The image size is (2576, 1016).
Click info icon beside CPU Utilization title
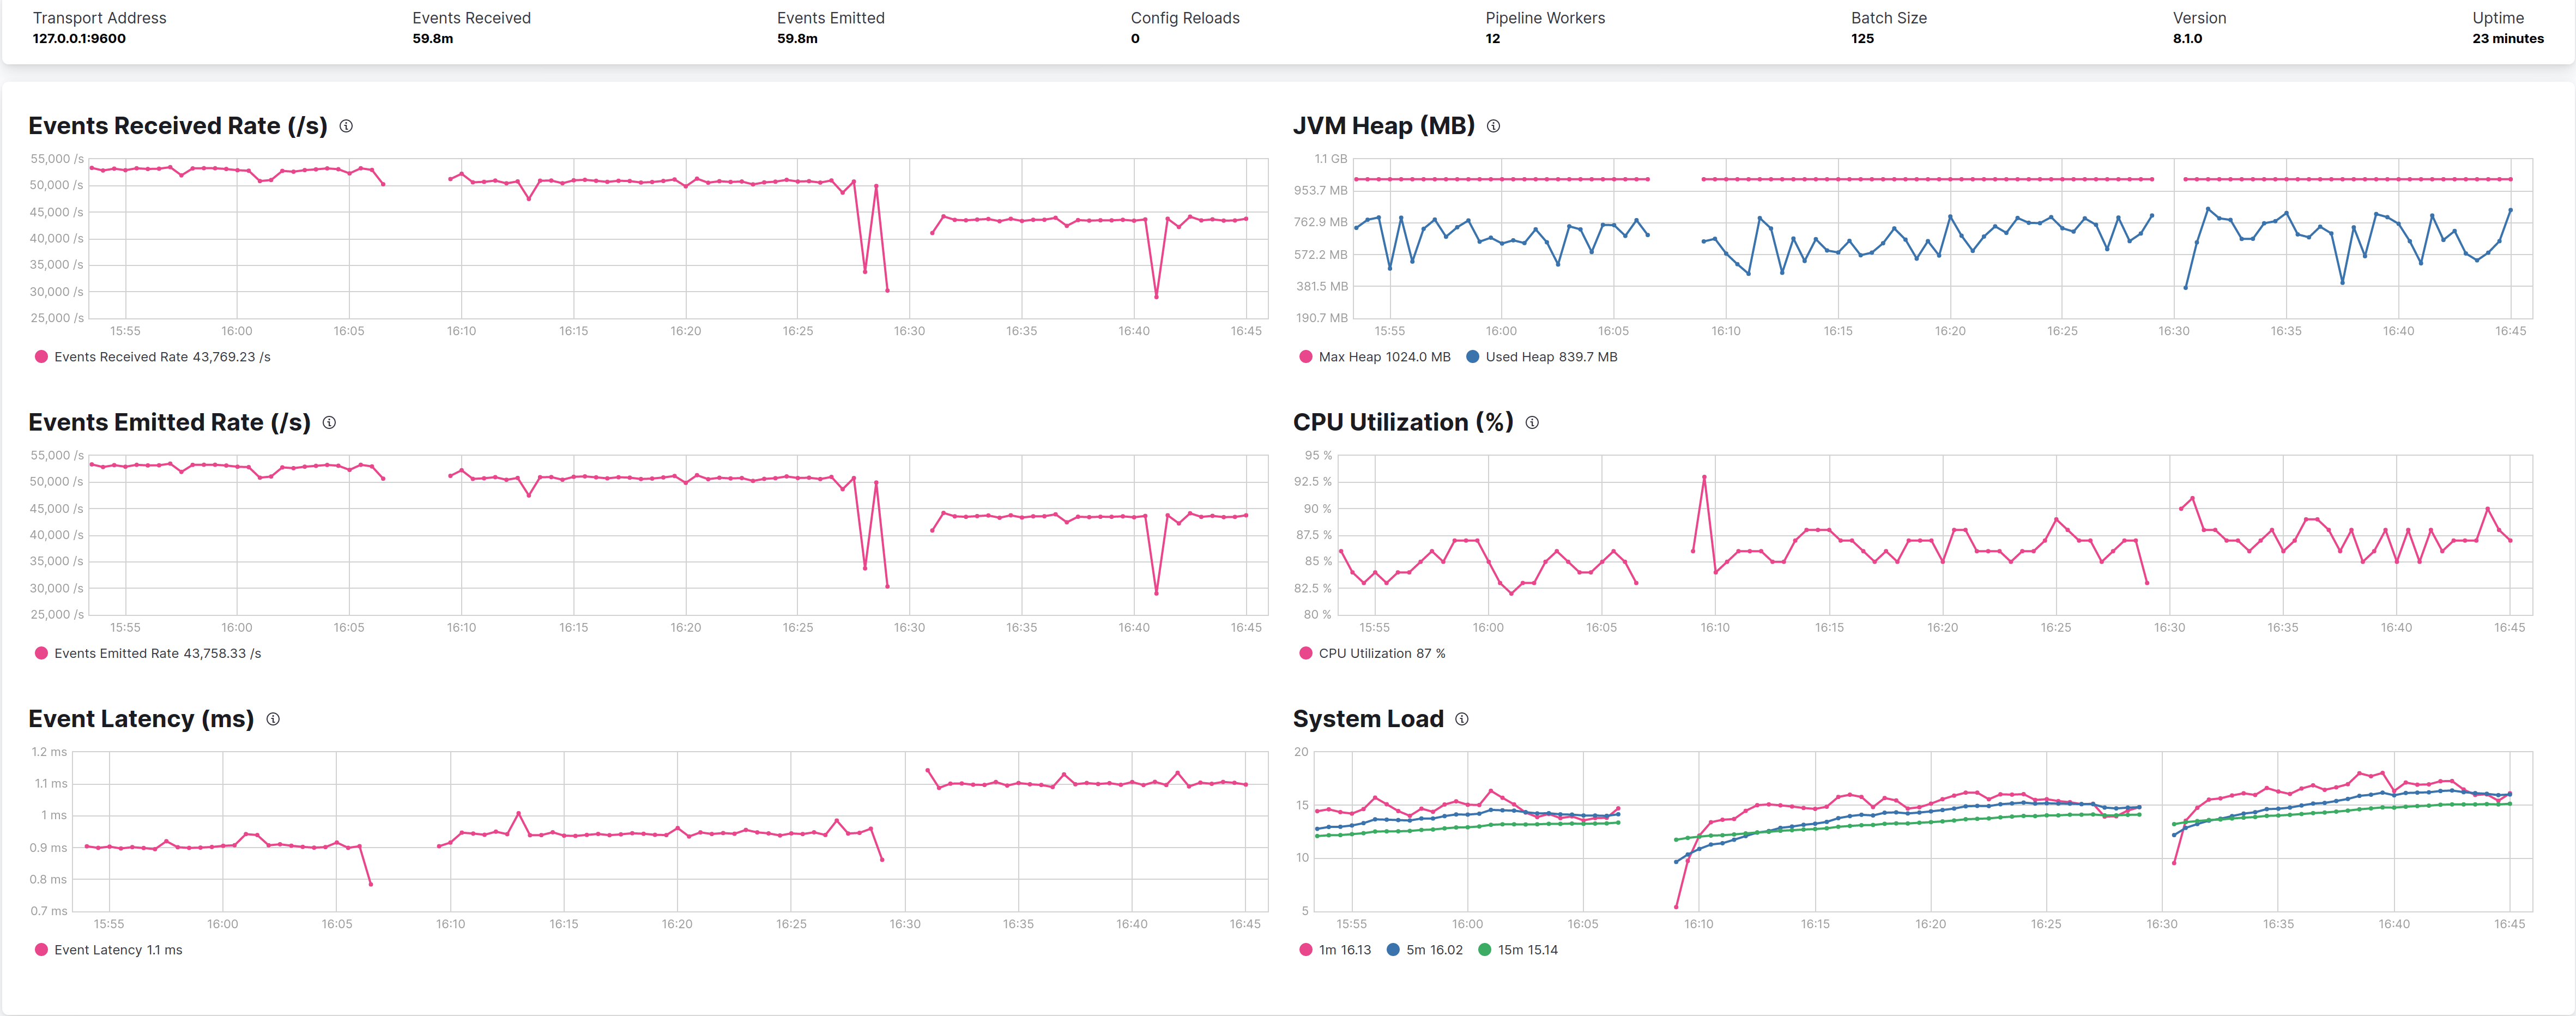[1532, 423]
